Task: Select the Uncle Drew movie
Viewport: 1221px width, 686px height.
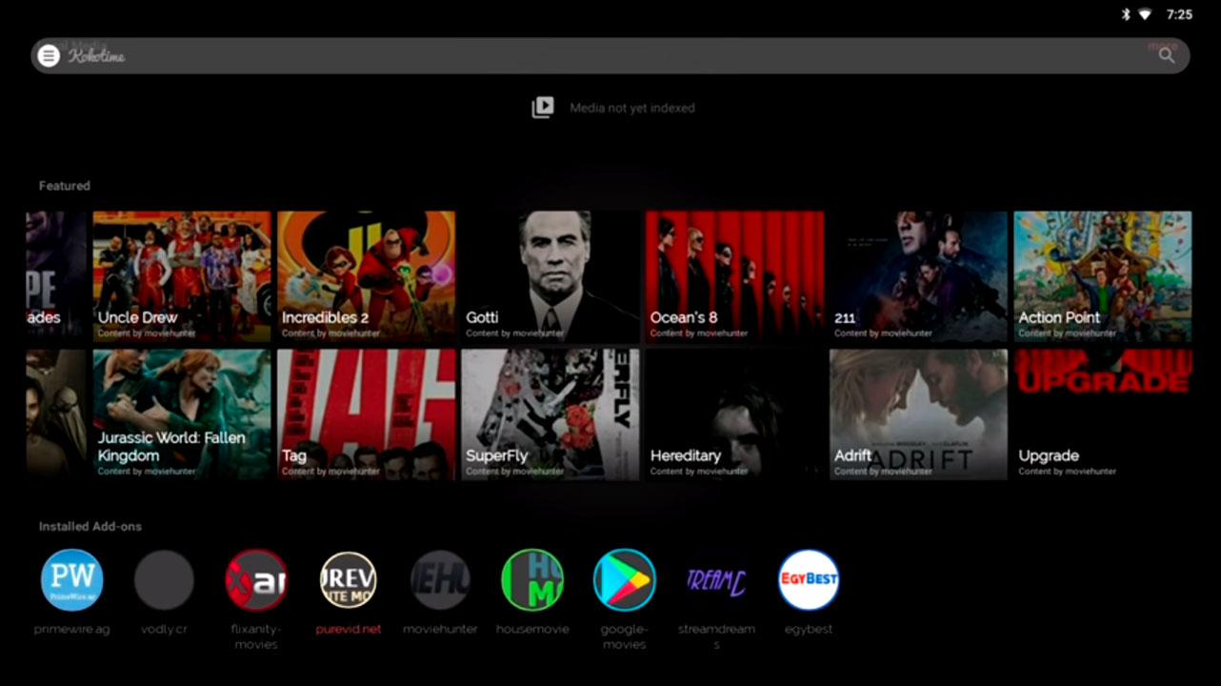Action: (182, 276)
